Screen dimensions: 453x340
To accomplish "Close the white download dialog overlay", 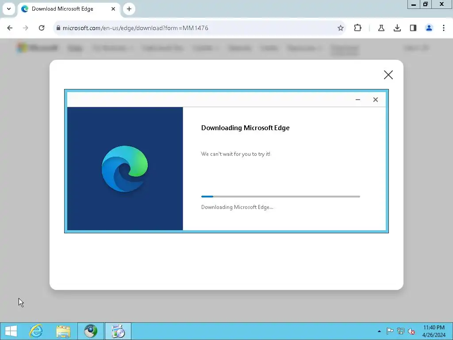I will click(x=388, y=75).
